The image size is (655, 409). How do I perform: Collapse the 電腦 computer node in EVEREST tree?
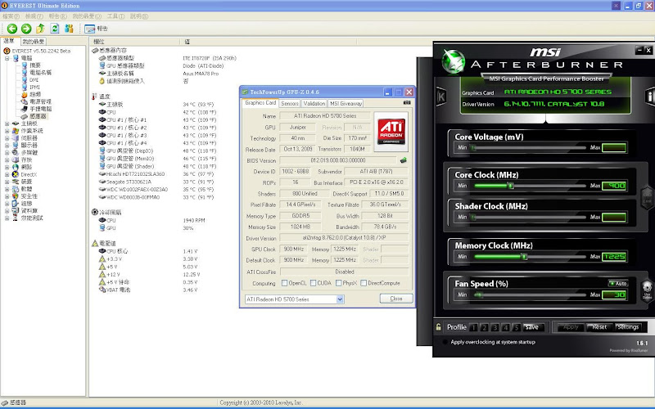click(x=7, y=58)
